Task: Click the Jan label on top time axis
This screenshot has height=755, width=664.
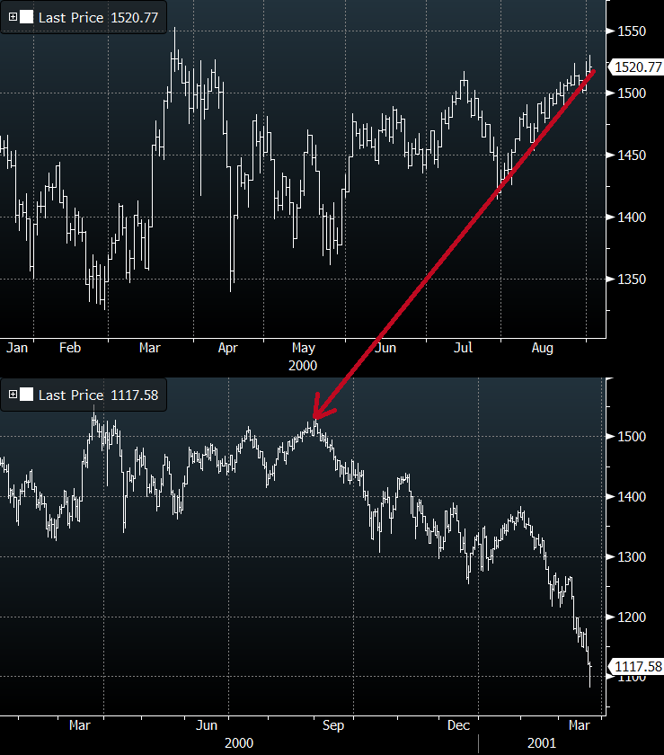Action: [17, 348]
